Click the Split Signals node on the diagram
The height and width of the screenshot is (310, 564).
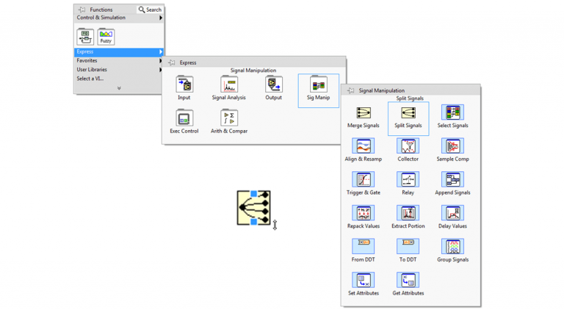(253, 208)
